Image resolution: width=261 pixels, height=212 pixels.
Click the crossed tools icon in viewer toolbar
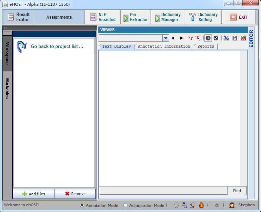tap(226, 38)
